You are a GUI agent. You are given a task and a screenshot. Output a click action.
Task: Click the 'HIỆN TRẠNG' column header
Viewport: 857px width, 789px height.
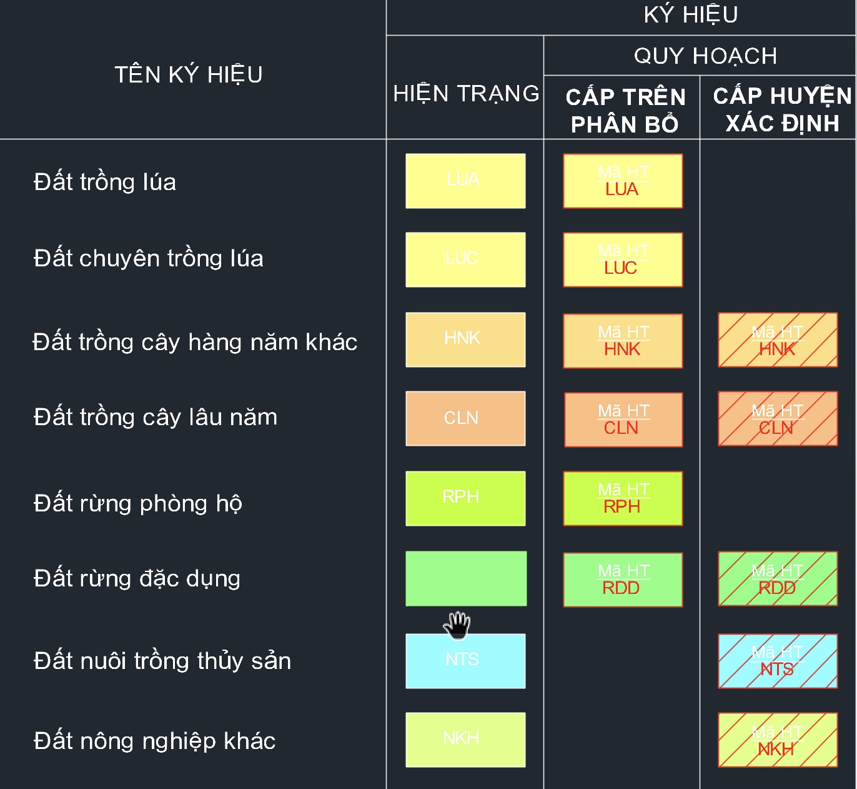pos(466,94)
